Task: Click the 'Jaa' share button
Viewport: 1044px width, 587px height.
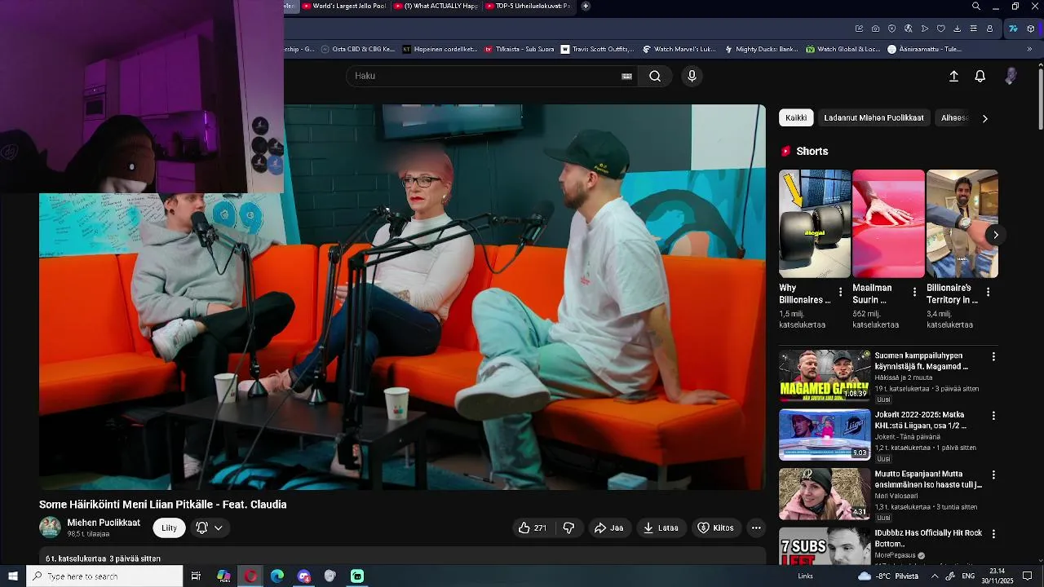Action: tap(608, 527)
